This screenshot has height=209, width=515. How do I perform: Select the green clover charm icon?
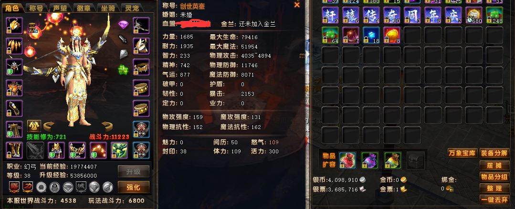(123, 70)
